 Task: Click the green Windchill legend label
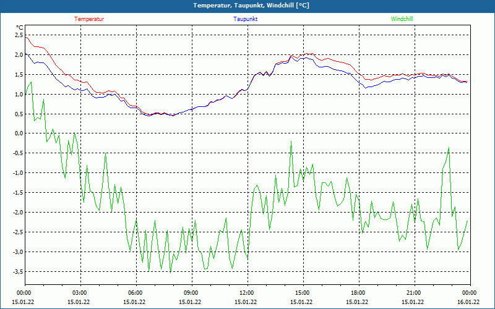402,19
